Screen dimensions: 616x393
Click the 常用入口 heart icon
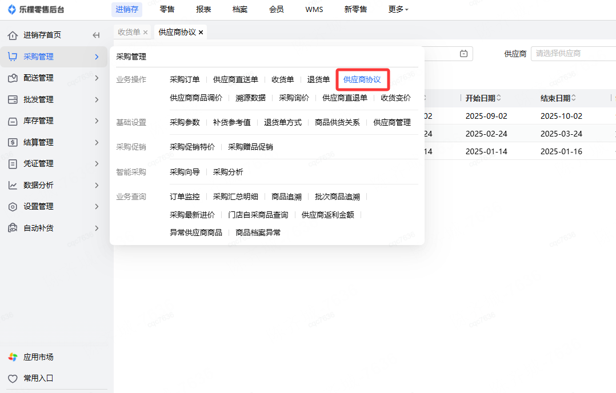[13, 379]
